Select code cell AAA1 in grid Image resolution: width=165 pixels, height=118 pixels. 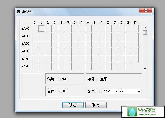pyautogui.click(x=41, y=28)
